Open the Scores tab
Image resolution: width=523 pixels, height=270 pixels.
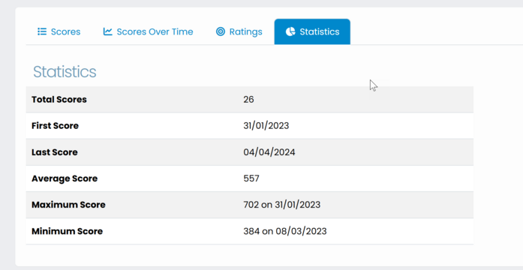tap(59, 31)
